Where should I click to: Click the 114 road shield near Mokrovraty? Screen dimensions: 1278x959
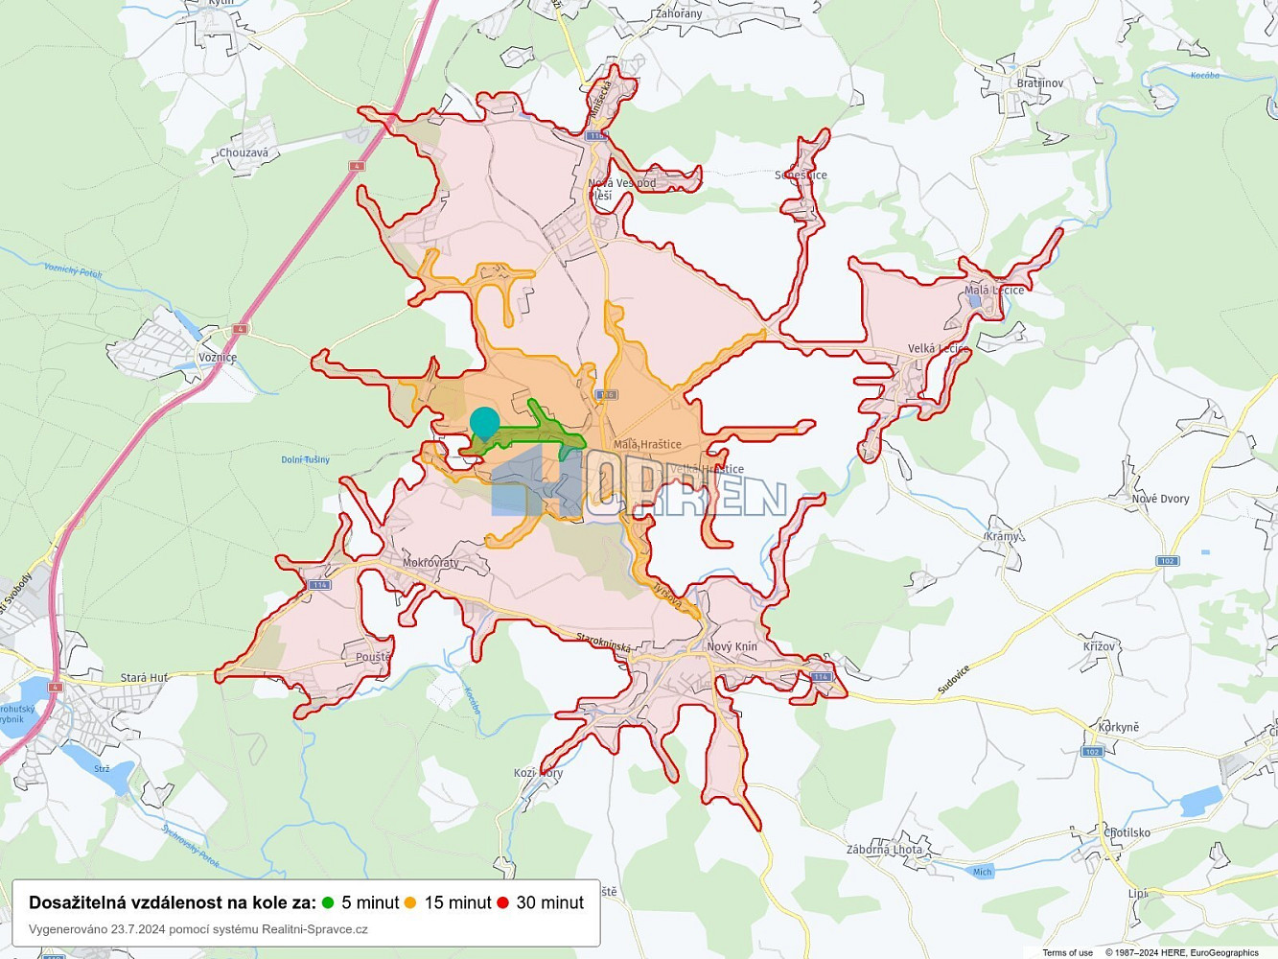point(319,584)
